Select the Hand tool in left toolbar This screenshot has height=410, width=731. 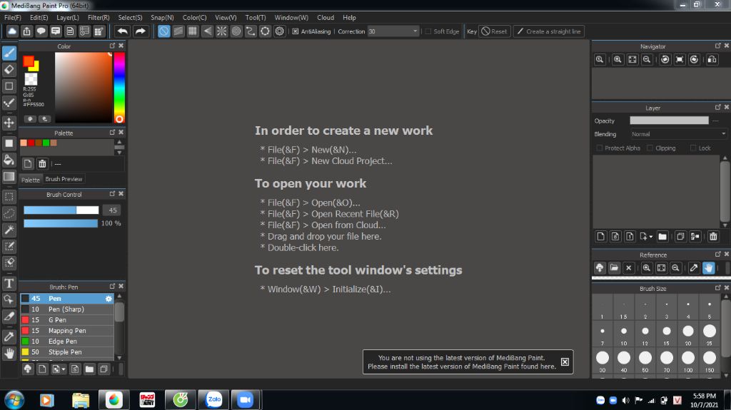[x=9, y=353]
